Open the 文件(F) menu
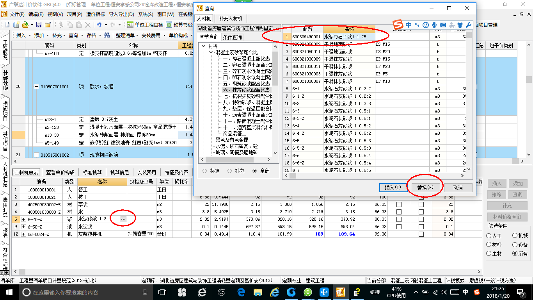This screenshot has width=533, height=300. click(17, 14)
